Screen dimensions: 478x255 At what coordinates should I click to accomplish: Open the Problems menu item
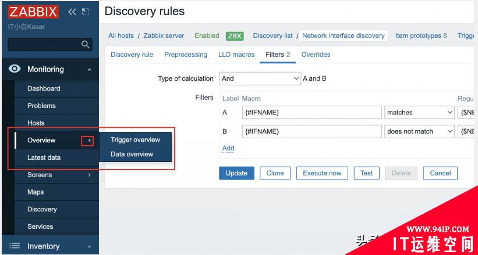click(41, 106)
